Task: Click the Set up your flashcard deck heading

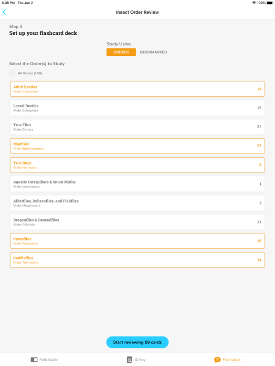Action: 43,33
